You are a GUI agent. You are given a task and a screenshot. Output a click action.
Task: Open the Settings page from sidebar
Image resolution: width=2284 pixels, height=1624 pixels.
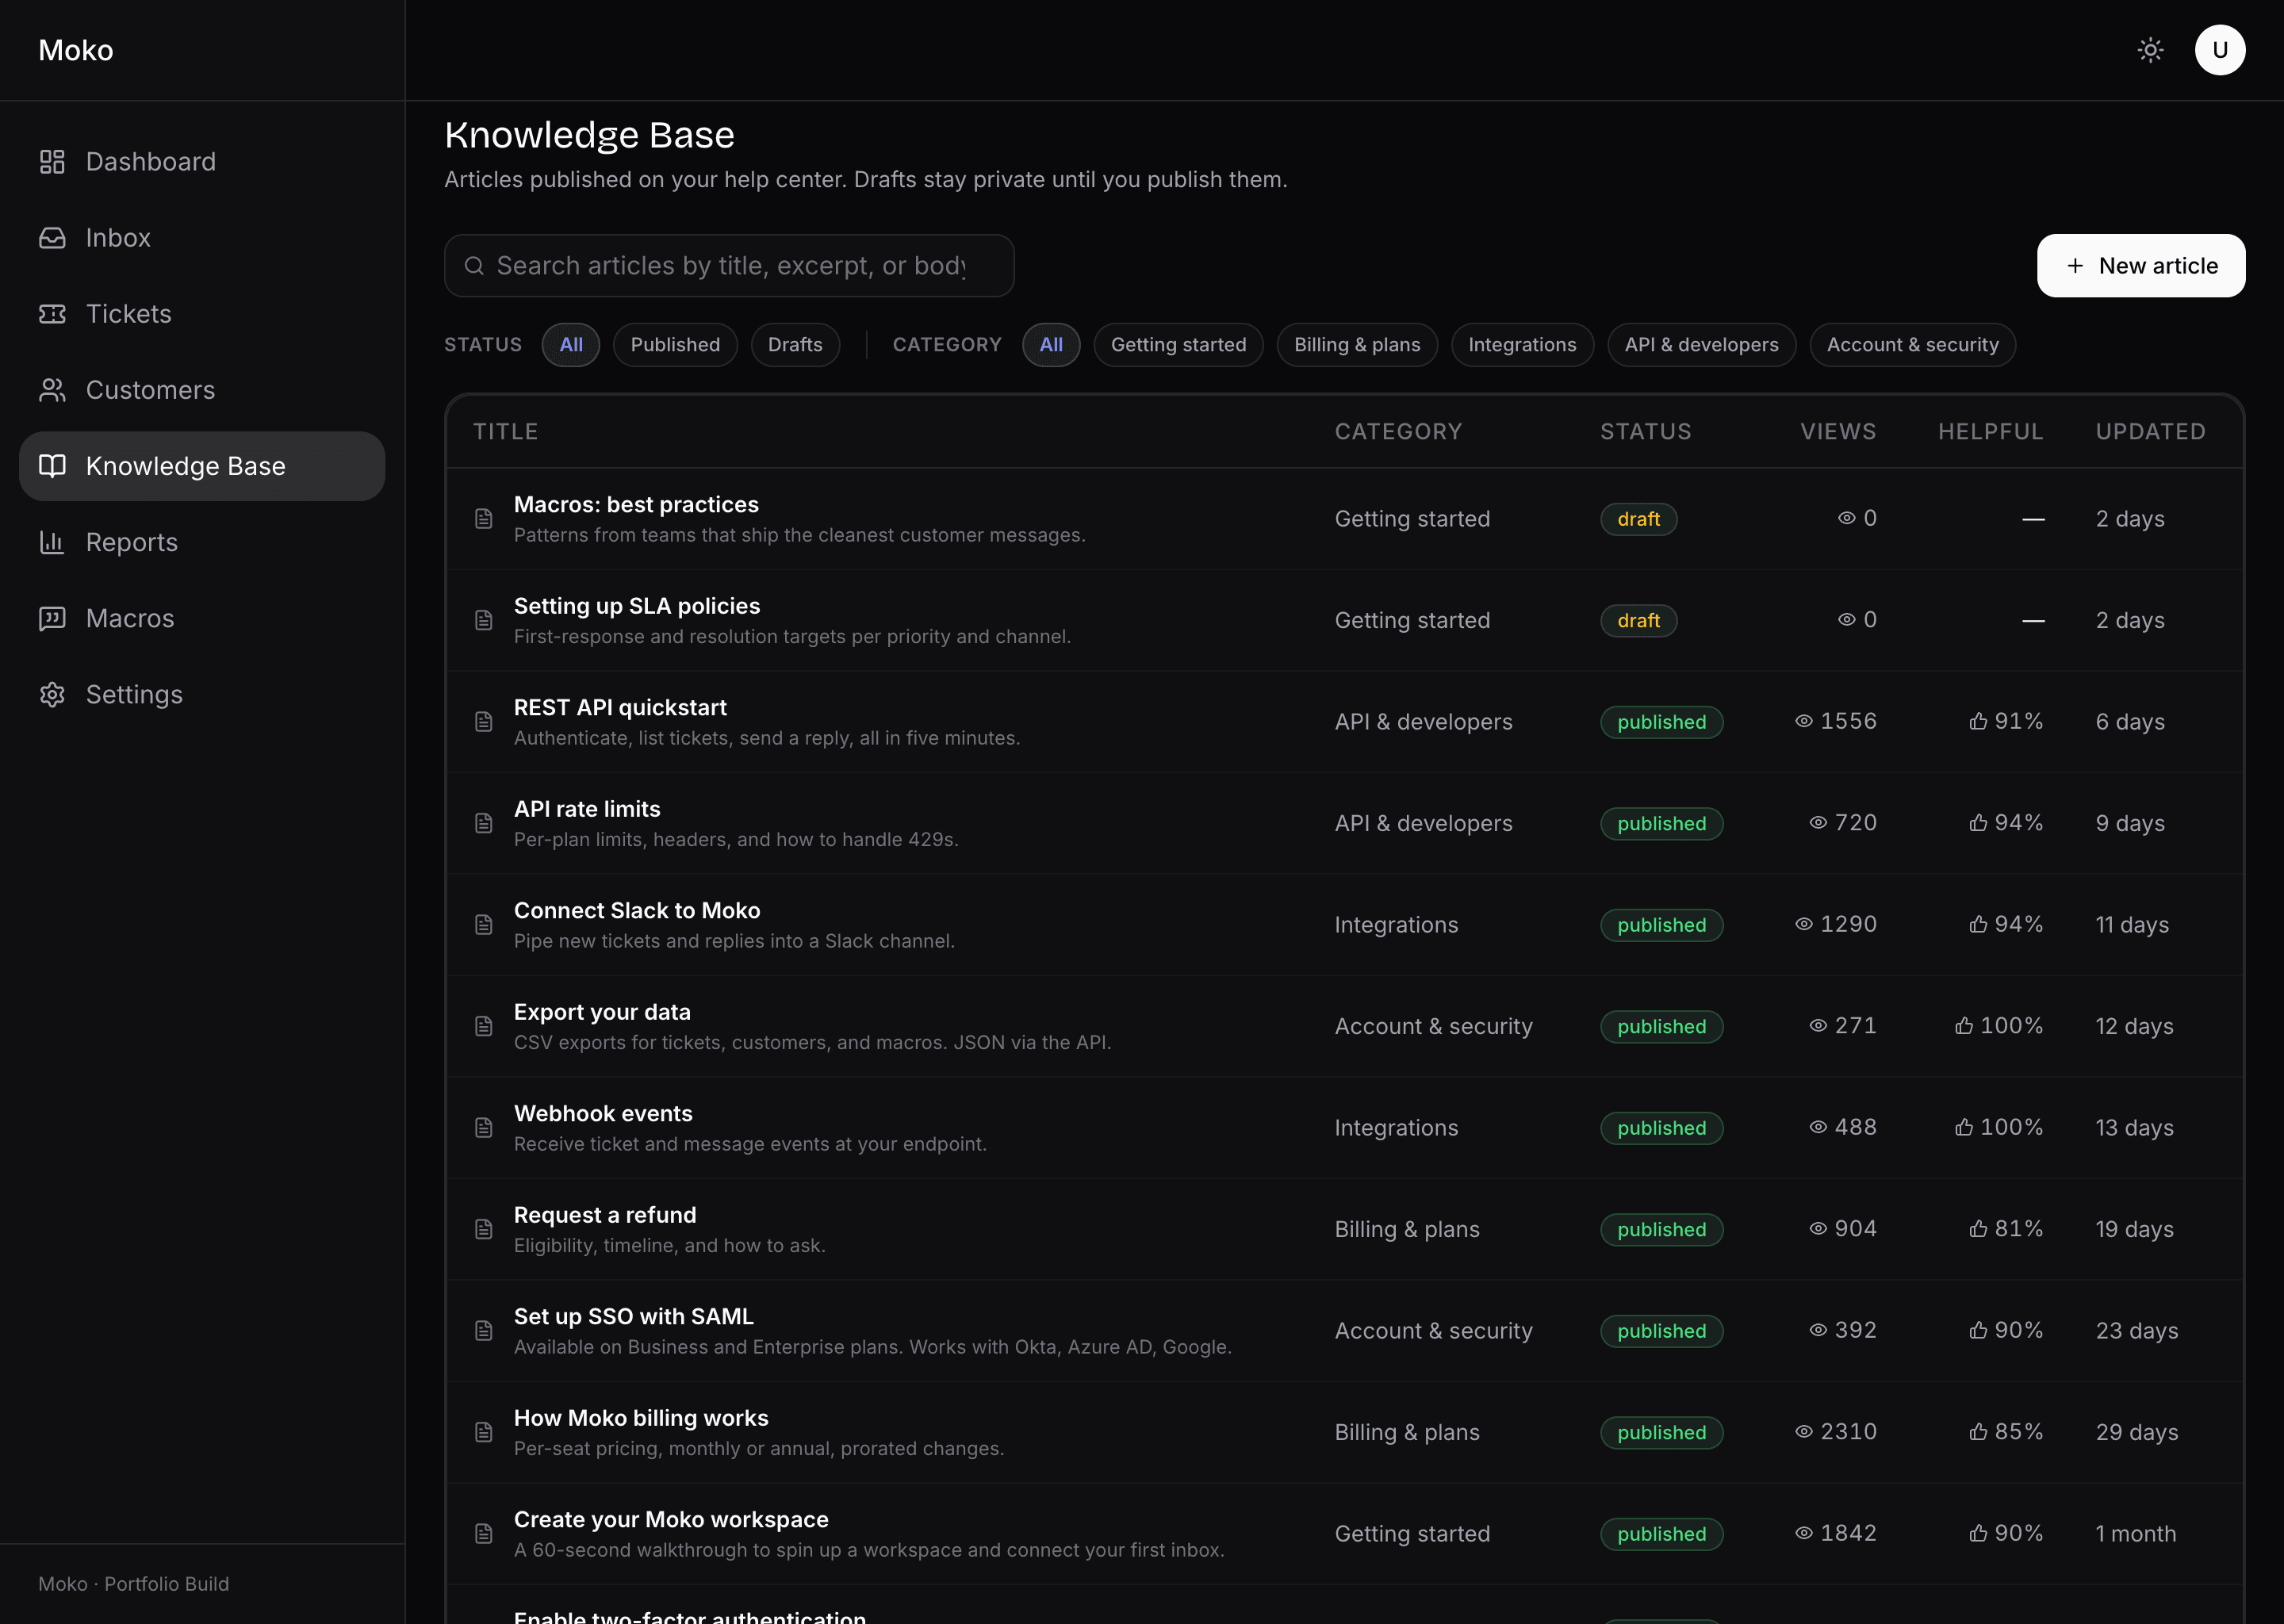point(202,694)
